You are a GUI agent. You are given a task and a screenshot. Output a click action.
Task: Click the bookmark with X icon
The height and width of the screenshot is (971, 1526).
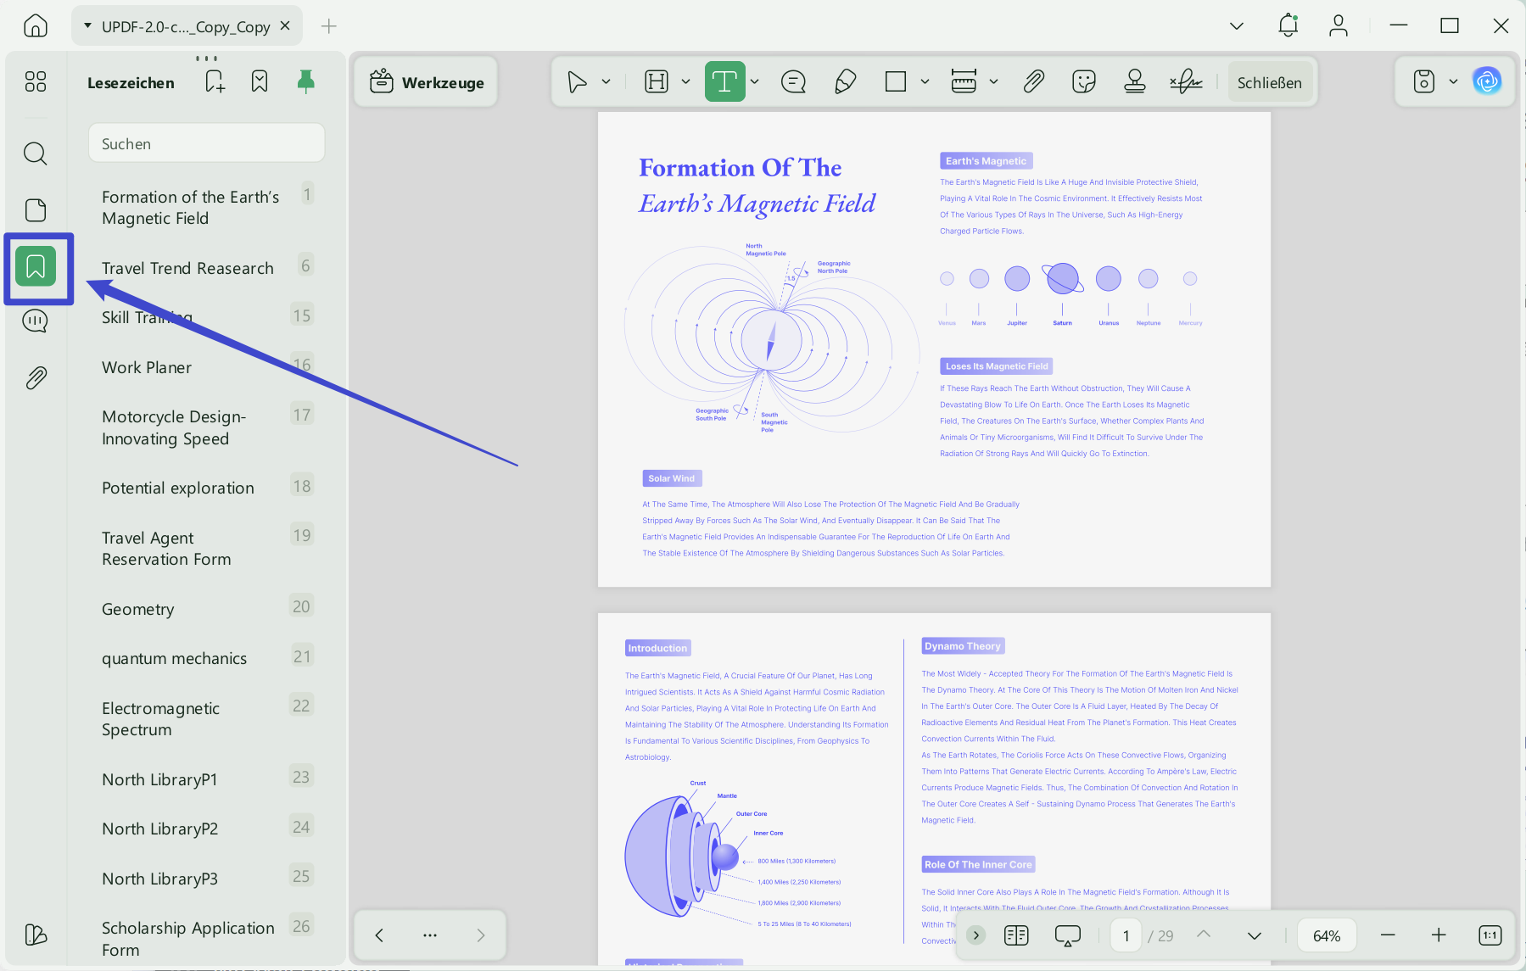[260, 81]
